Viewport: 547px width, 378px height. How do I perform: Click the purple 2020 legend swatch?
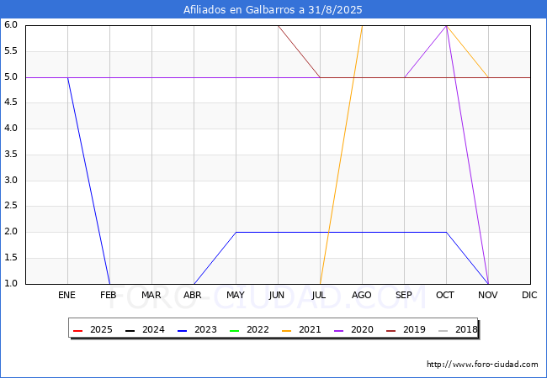click(339, 330)
